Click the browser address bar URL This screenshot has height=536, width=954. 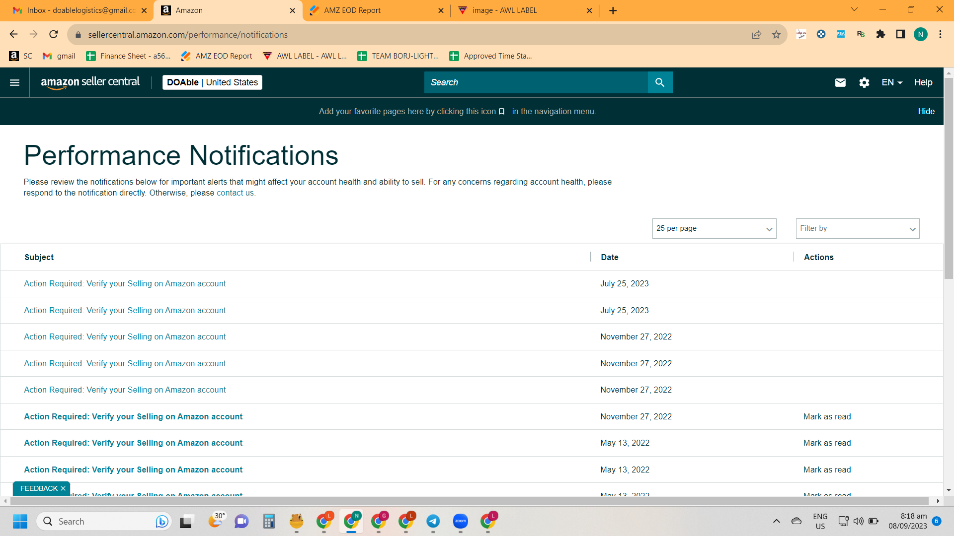188,35
